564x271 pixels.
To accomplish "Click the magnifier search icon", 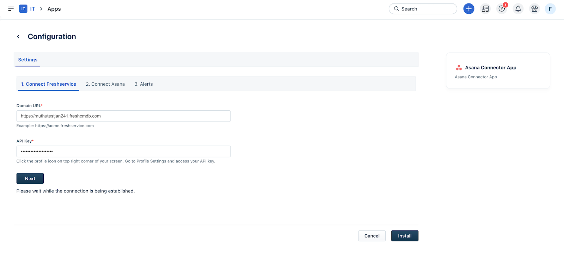I will [x=397, y=9].
